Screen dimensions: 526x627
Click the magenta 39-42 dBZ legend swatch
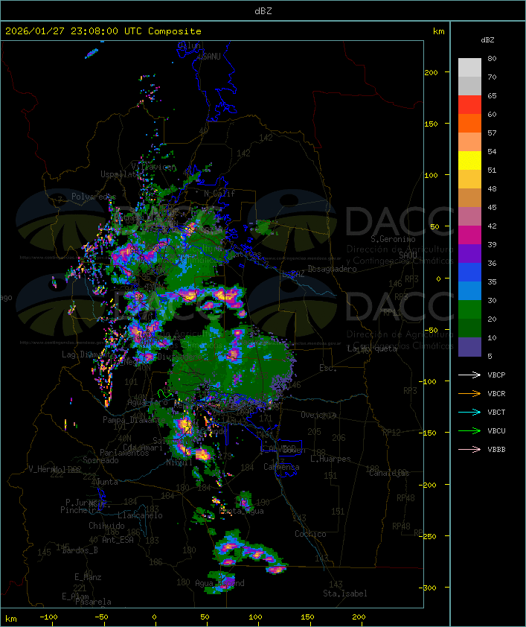click(469, 235)
